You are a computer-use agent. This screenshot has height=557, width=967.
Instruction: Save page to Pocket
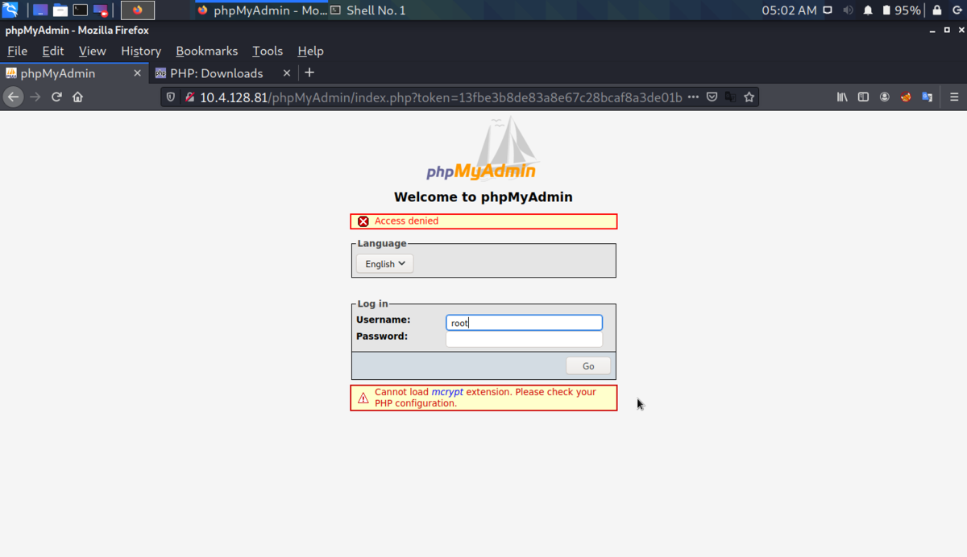point(712,97)
